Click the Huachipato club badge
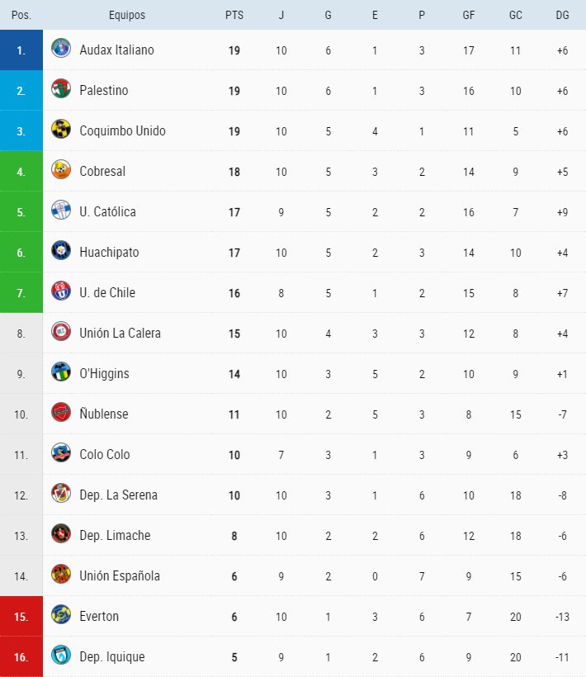This screenshot has width=586, height=677. tap(61, 251)
